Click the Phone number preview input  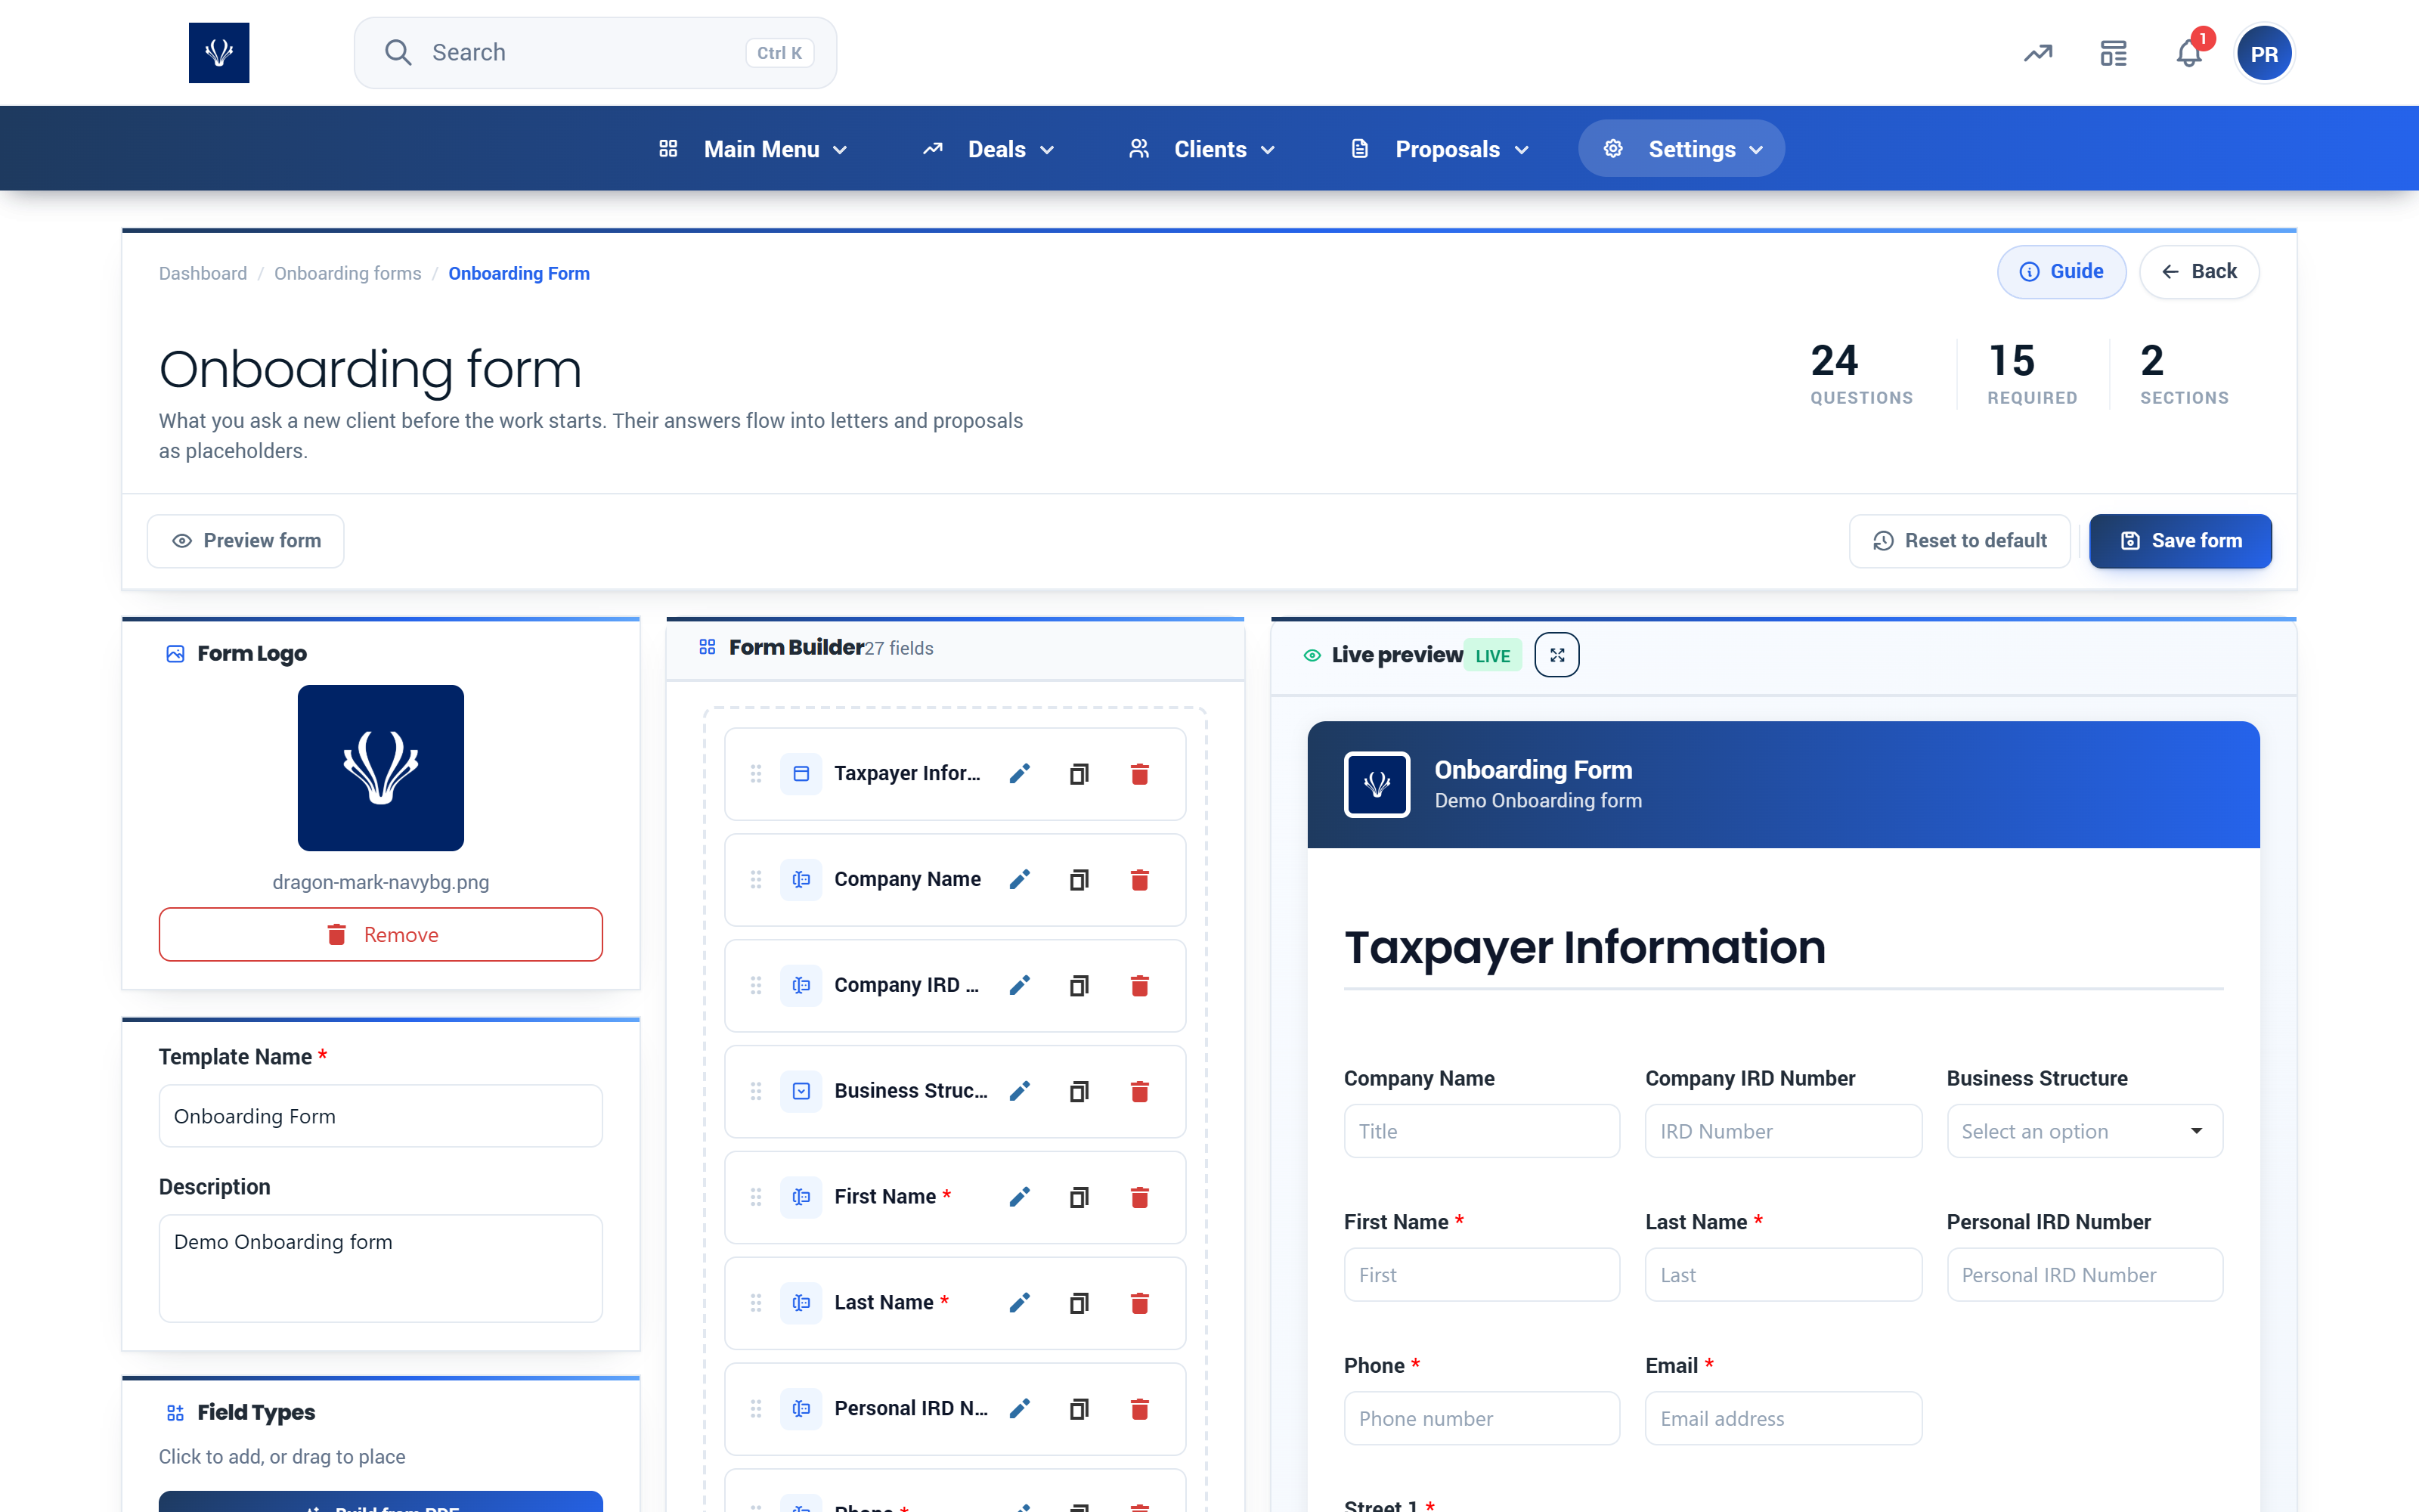(x=1482, y=1418)
